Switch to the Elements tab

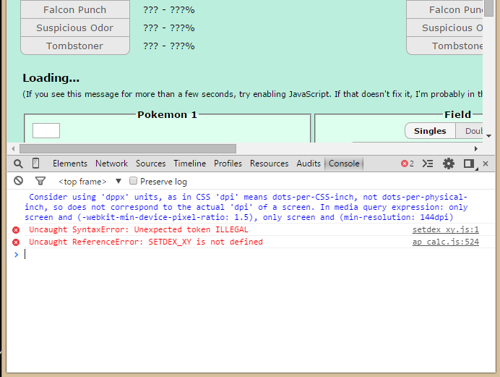[x=69, y=164]
